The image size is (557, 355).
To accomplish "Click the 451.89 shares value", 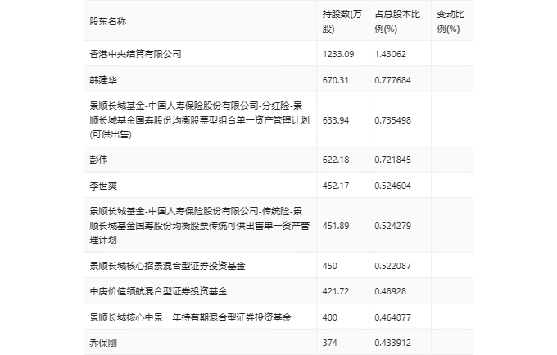I will click(x=336, y=226).
